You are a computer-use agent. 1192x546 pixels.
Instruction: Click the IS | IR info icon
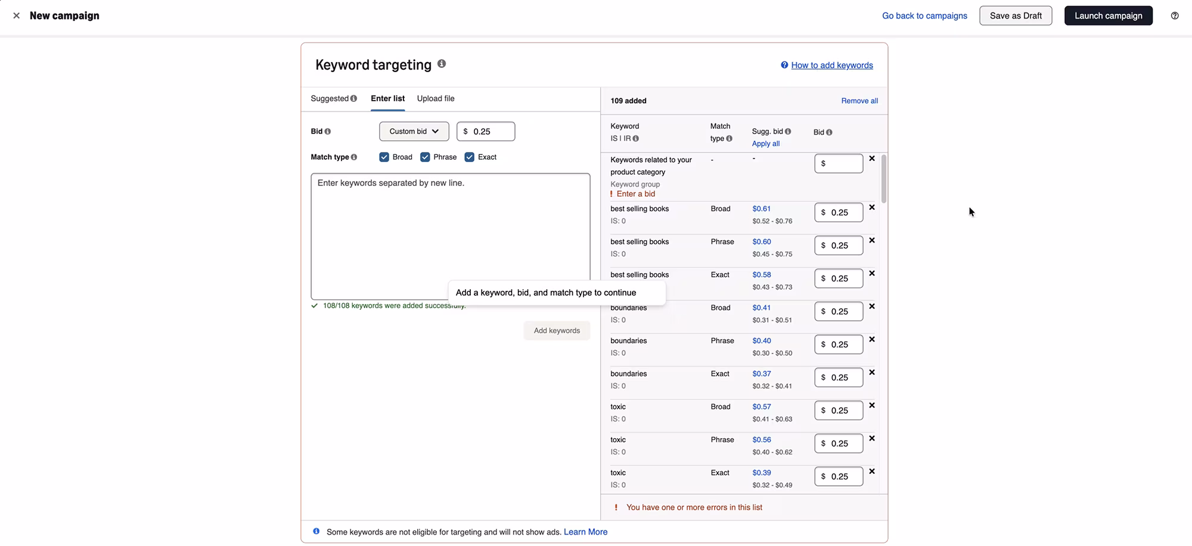tap(635, 138)
